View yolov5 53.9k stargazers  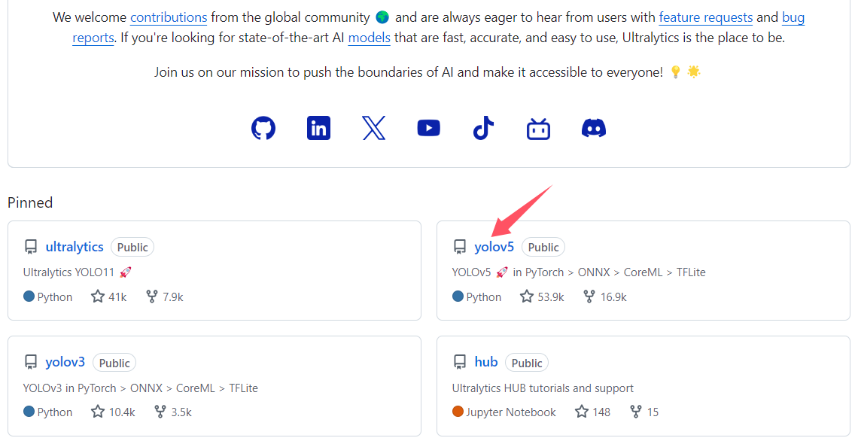tap(542, 297)
